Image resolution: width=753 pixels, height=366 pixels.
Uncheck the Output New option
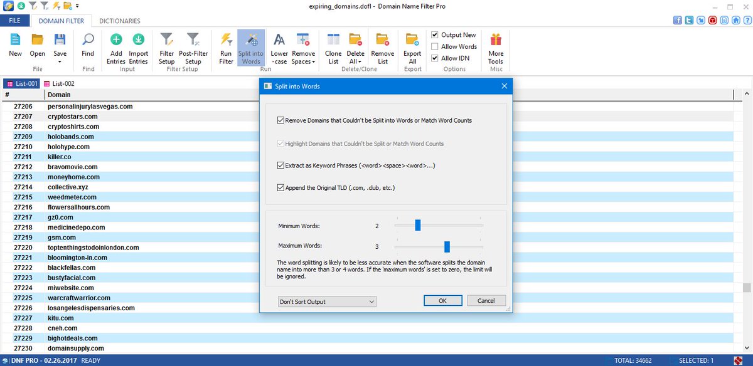(435, 35)
